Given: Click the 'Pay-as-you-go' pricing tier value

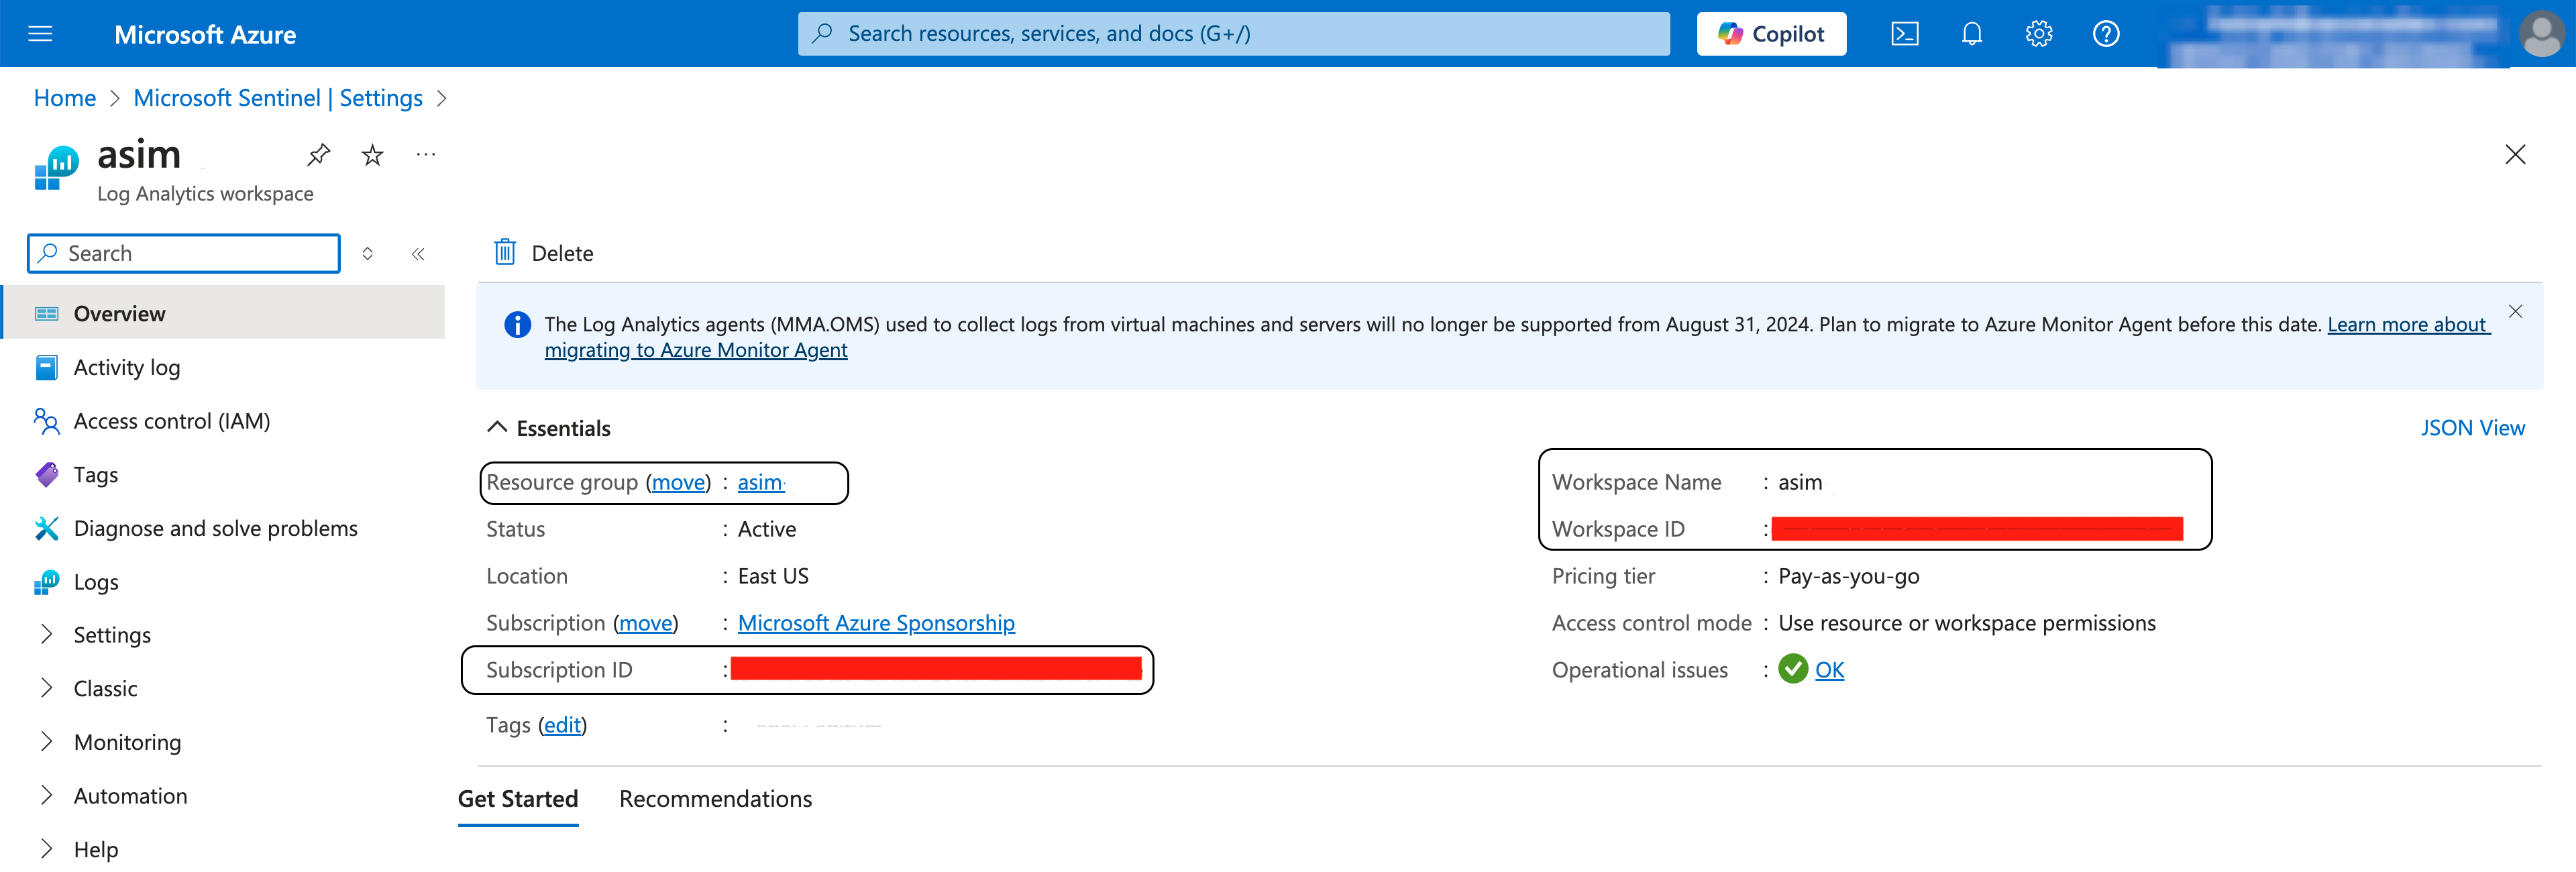Looking at the screenshot, I should 1848,576.
